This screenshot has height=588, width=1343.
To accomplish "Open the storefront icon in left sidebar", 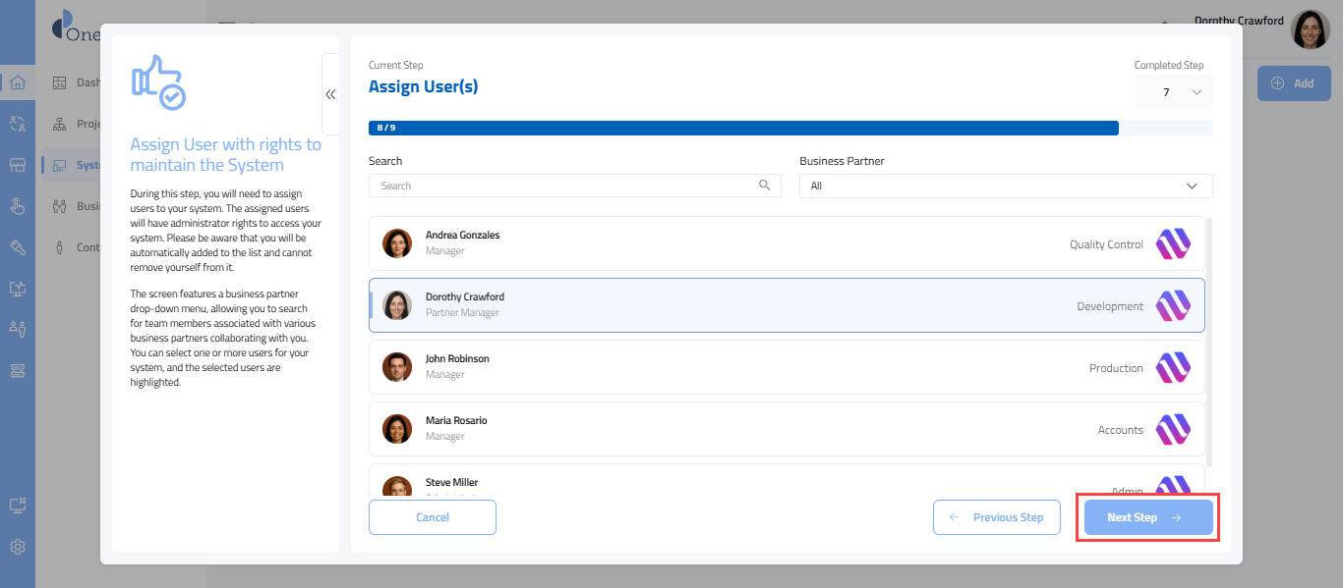I will 17,165.
